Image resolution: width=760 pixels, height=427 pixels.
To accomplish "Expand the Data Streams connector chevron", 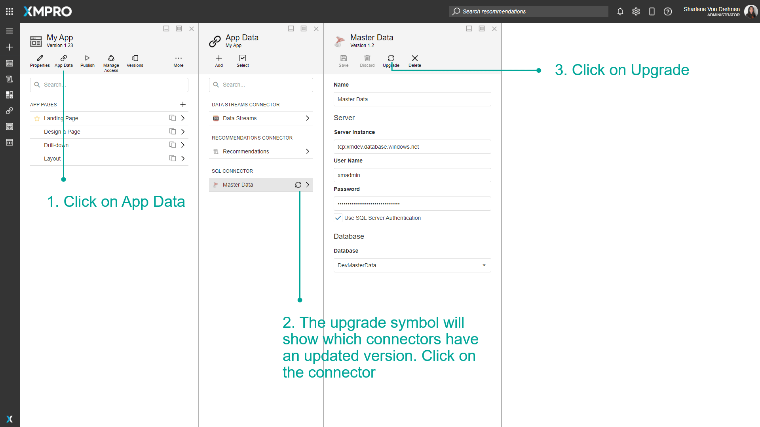I will (x=308, y=118).
